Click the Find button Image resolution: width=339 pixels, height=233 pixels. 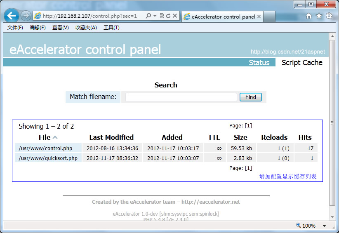click(x=251, y=97)
